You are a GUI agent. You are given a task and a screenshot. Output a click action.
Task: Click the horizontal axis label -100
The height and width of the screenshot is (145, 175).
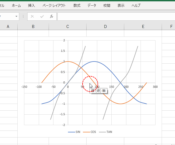(39, 87)
